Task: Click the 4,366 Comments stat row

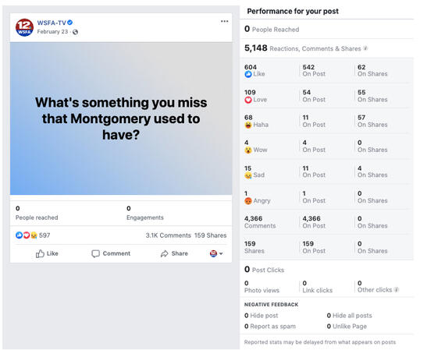Action: pos(328,222)
